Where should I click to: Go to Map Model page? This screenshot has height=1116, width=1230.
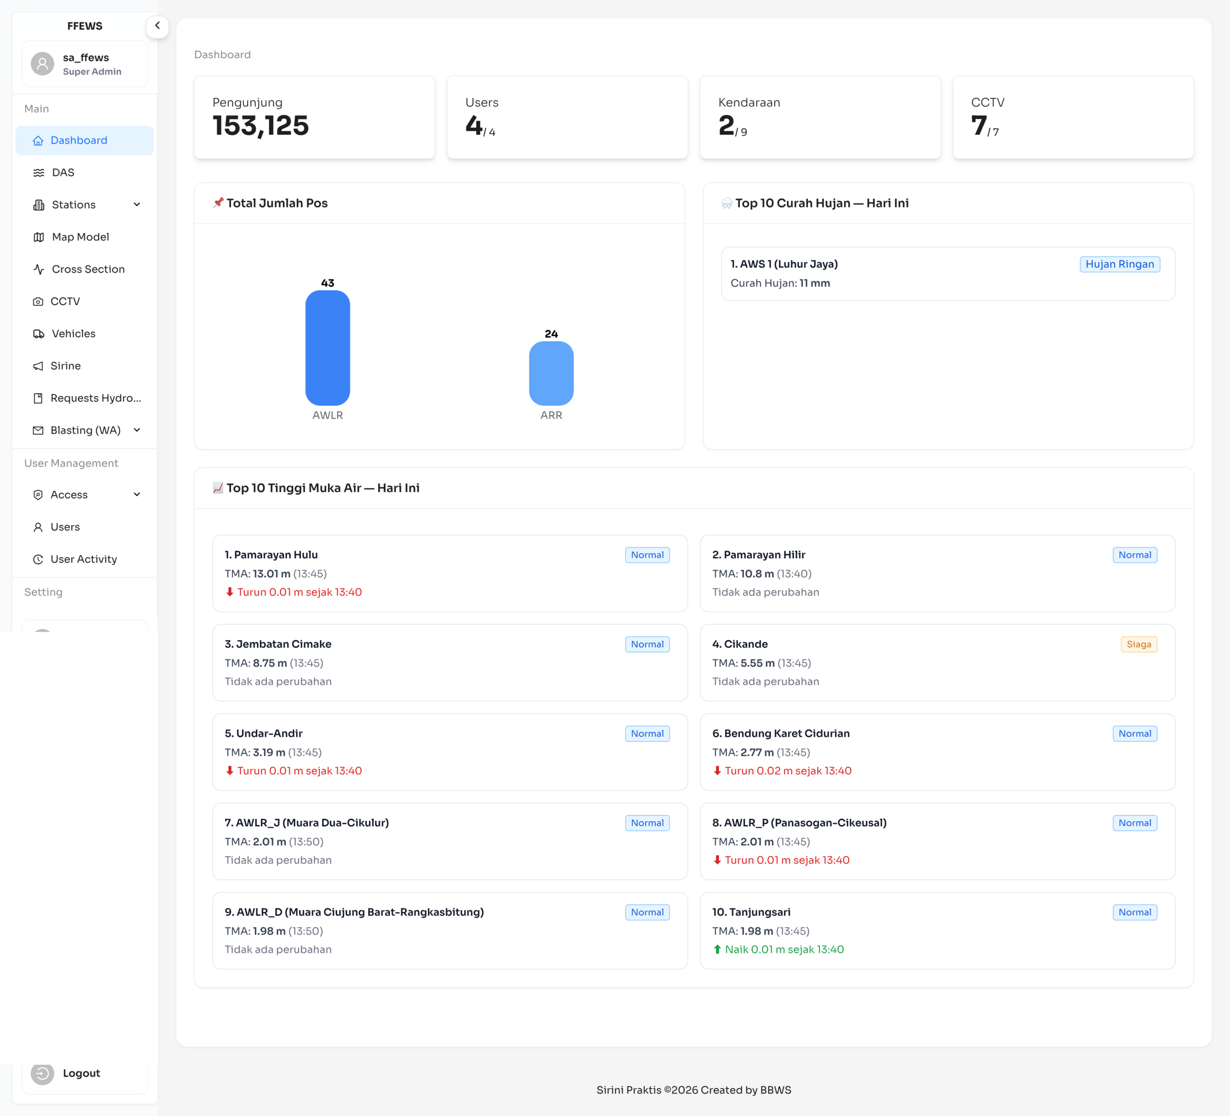[x=84, y=237]
